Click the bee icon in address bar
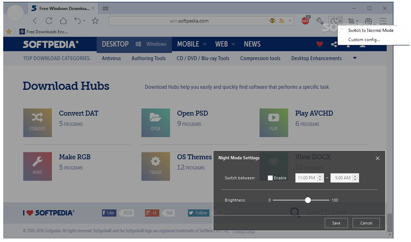Viewport: 411px width, 242px height. pyautogui.click(x=272, y=21)
